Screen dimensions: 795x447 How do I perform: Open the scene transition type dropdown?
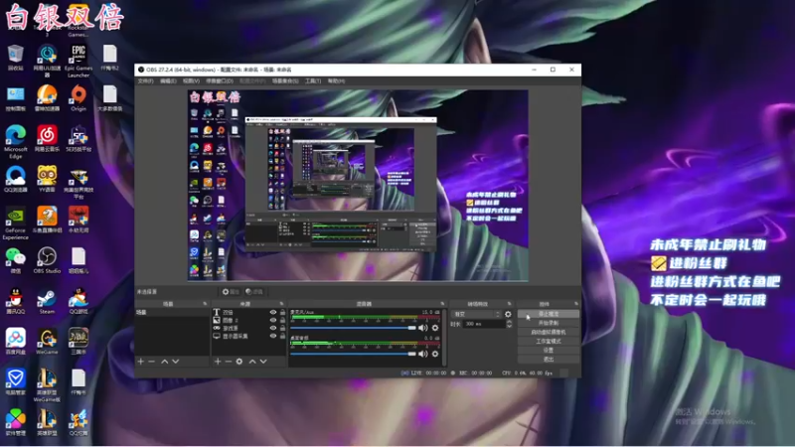click(476, 314)
